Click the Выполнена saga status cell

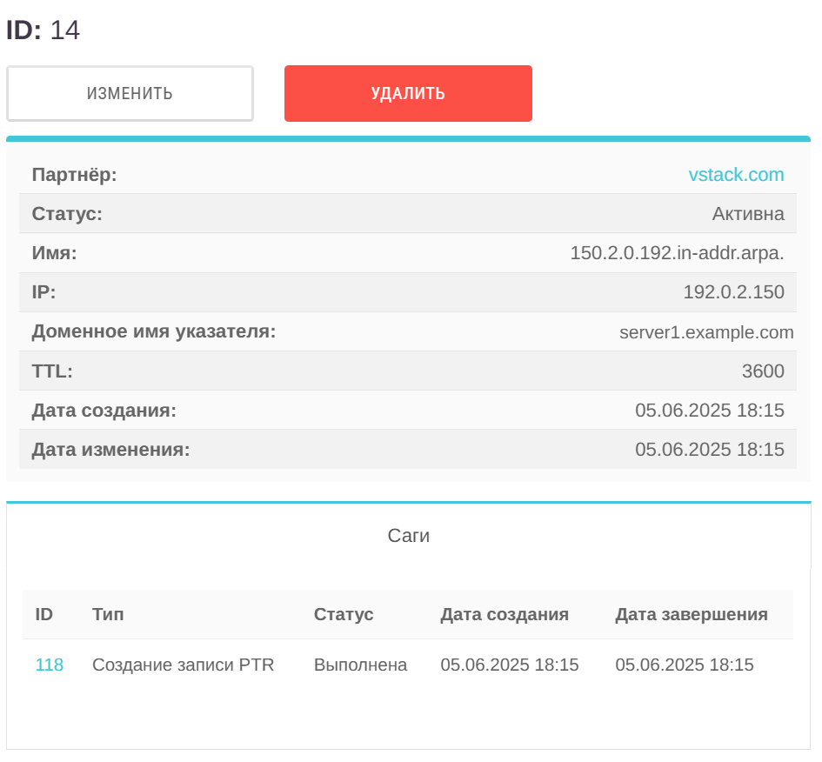[360, 665]
